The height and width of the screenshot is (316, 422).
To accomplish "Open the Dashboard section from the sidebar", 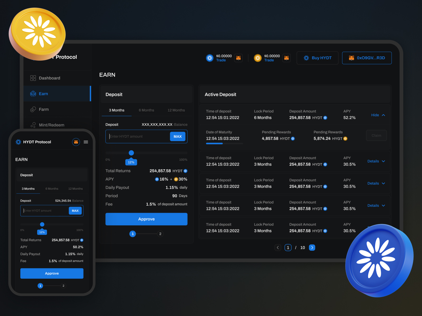I will [x=49, y=78].
